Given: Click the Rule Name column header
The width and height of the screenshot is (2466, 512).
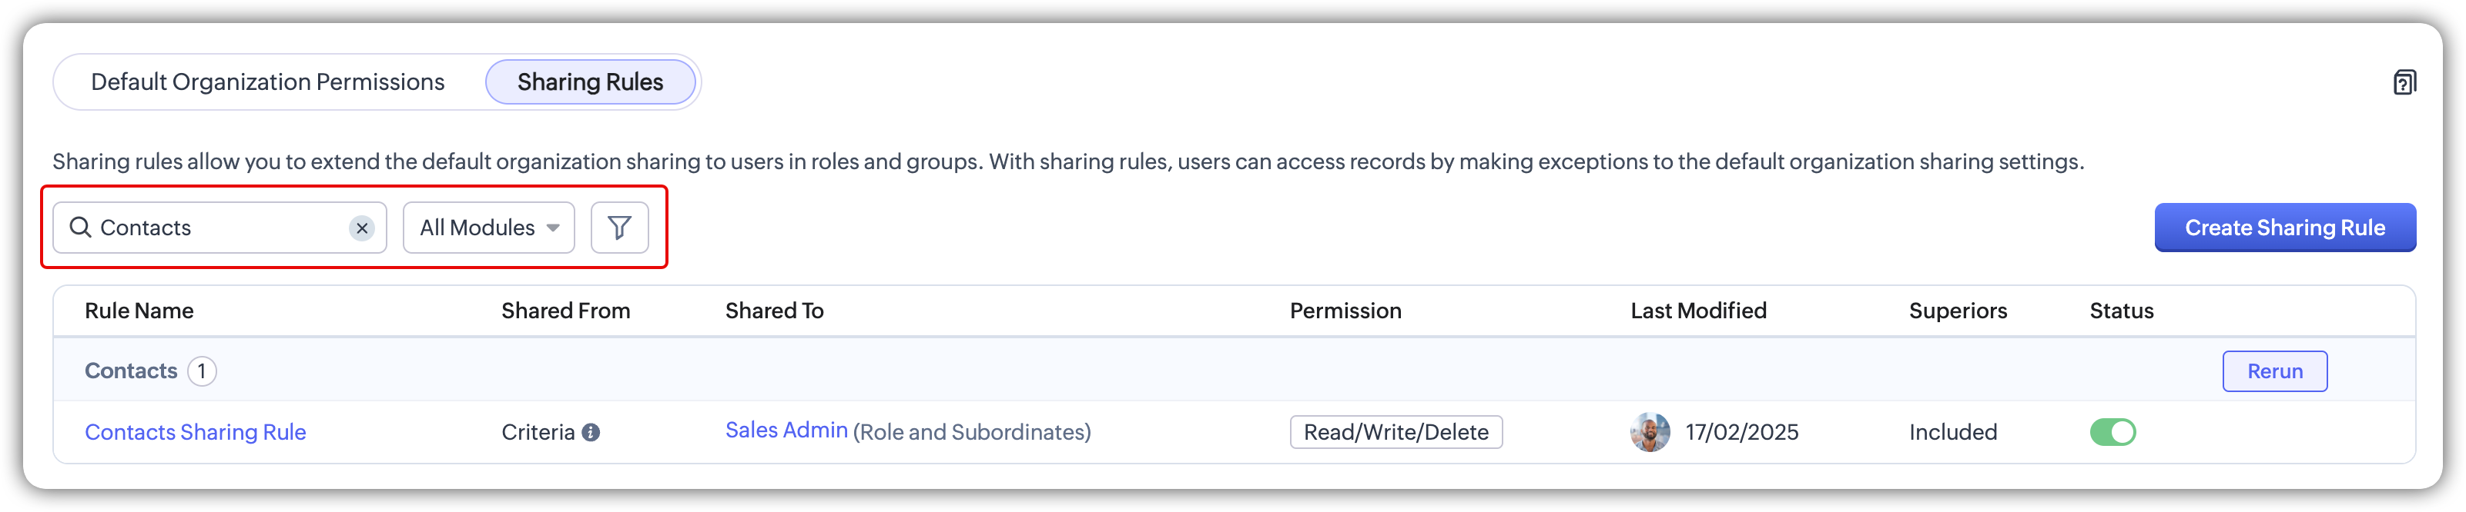Looking at the screenshot, I should [x=139, y=311].
